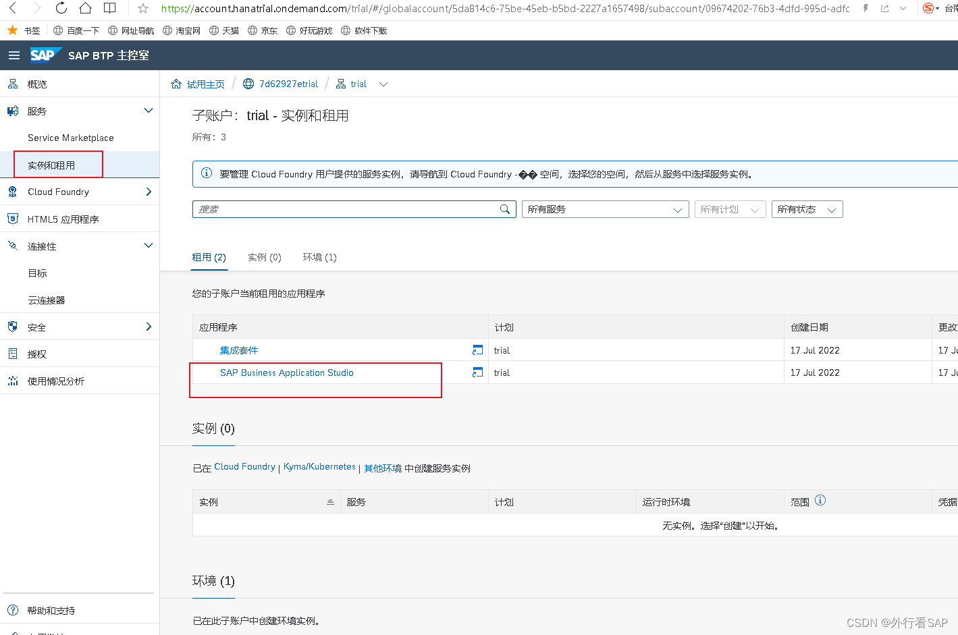Expand the Cloud Foundry sidebar section
Image resolution: width=958 pixels, height=635 pixels.
click(x=149, y=192)
